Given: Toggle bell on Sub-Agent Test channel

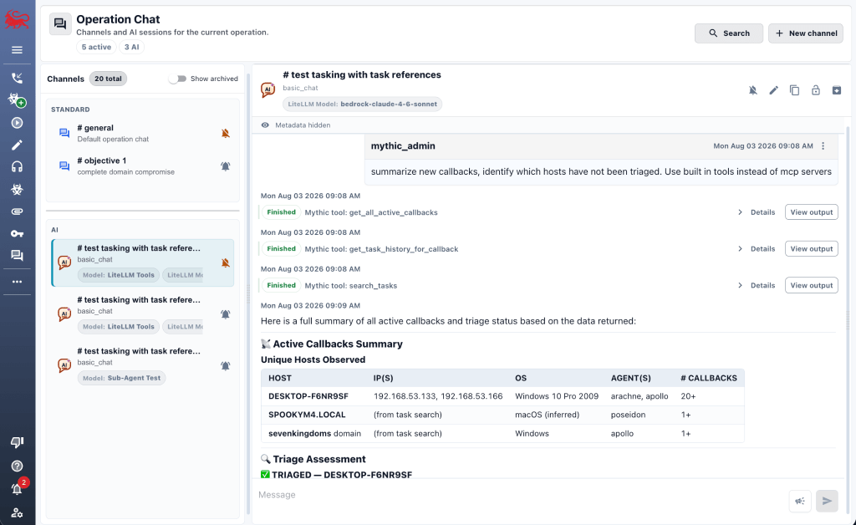Looking at the screenshot, I should pos(226,365).
